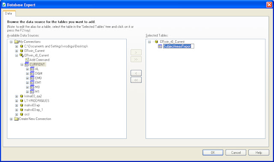274x162 pixels.
Task: Click the remove all tables (<<) button
Action: click(x=136, y=80)
